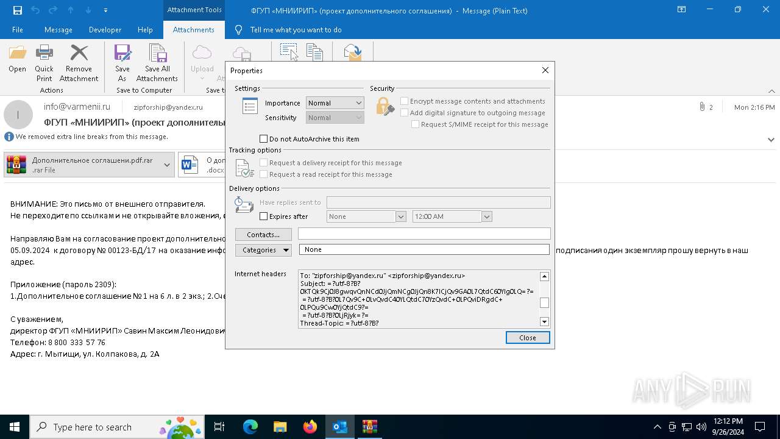780x439 pixels.
Task: Open Ribbon Display Options button
Action: click(682, 10)
